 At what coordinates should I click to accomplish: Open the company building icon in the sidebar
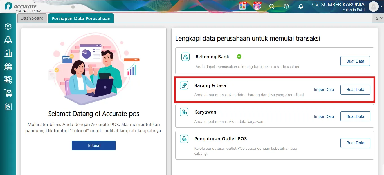point(8,53)
